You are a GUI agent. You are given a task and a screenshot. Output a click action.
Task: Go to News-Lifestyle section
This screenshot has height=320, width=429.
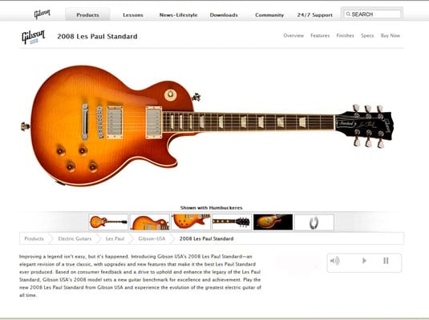click(178, 15)
